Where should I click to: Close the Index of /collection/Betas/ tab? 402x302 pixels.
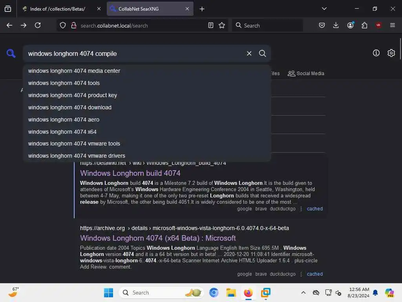point(99,9)
